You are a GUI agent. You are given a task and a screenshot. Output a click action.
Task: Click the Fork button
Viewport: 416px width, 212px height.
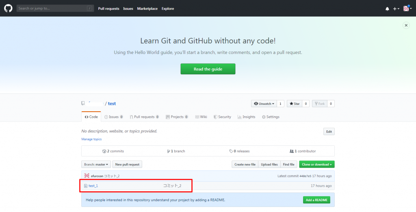320,104
